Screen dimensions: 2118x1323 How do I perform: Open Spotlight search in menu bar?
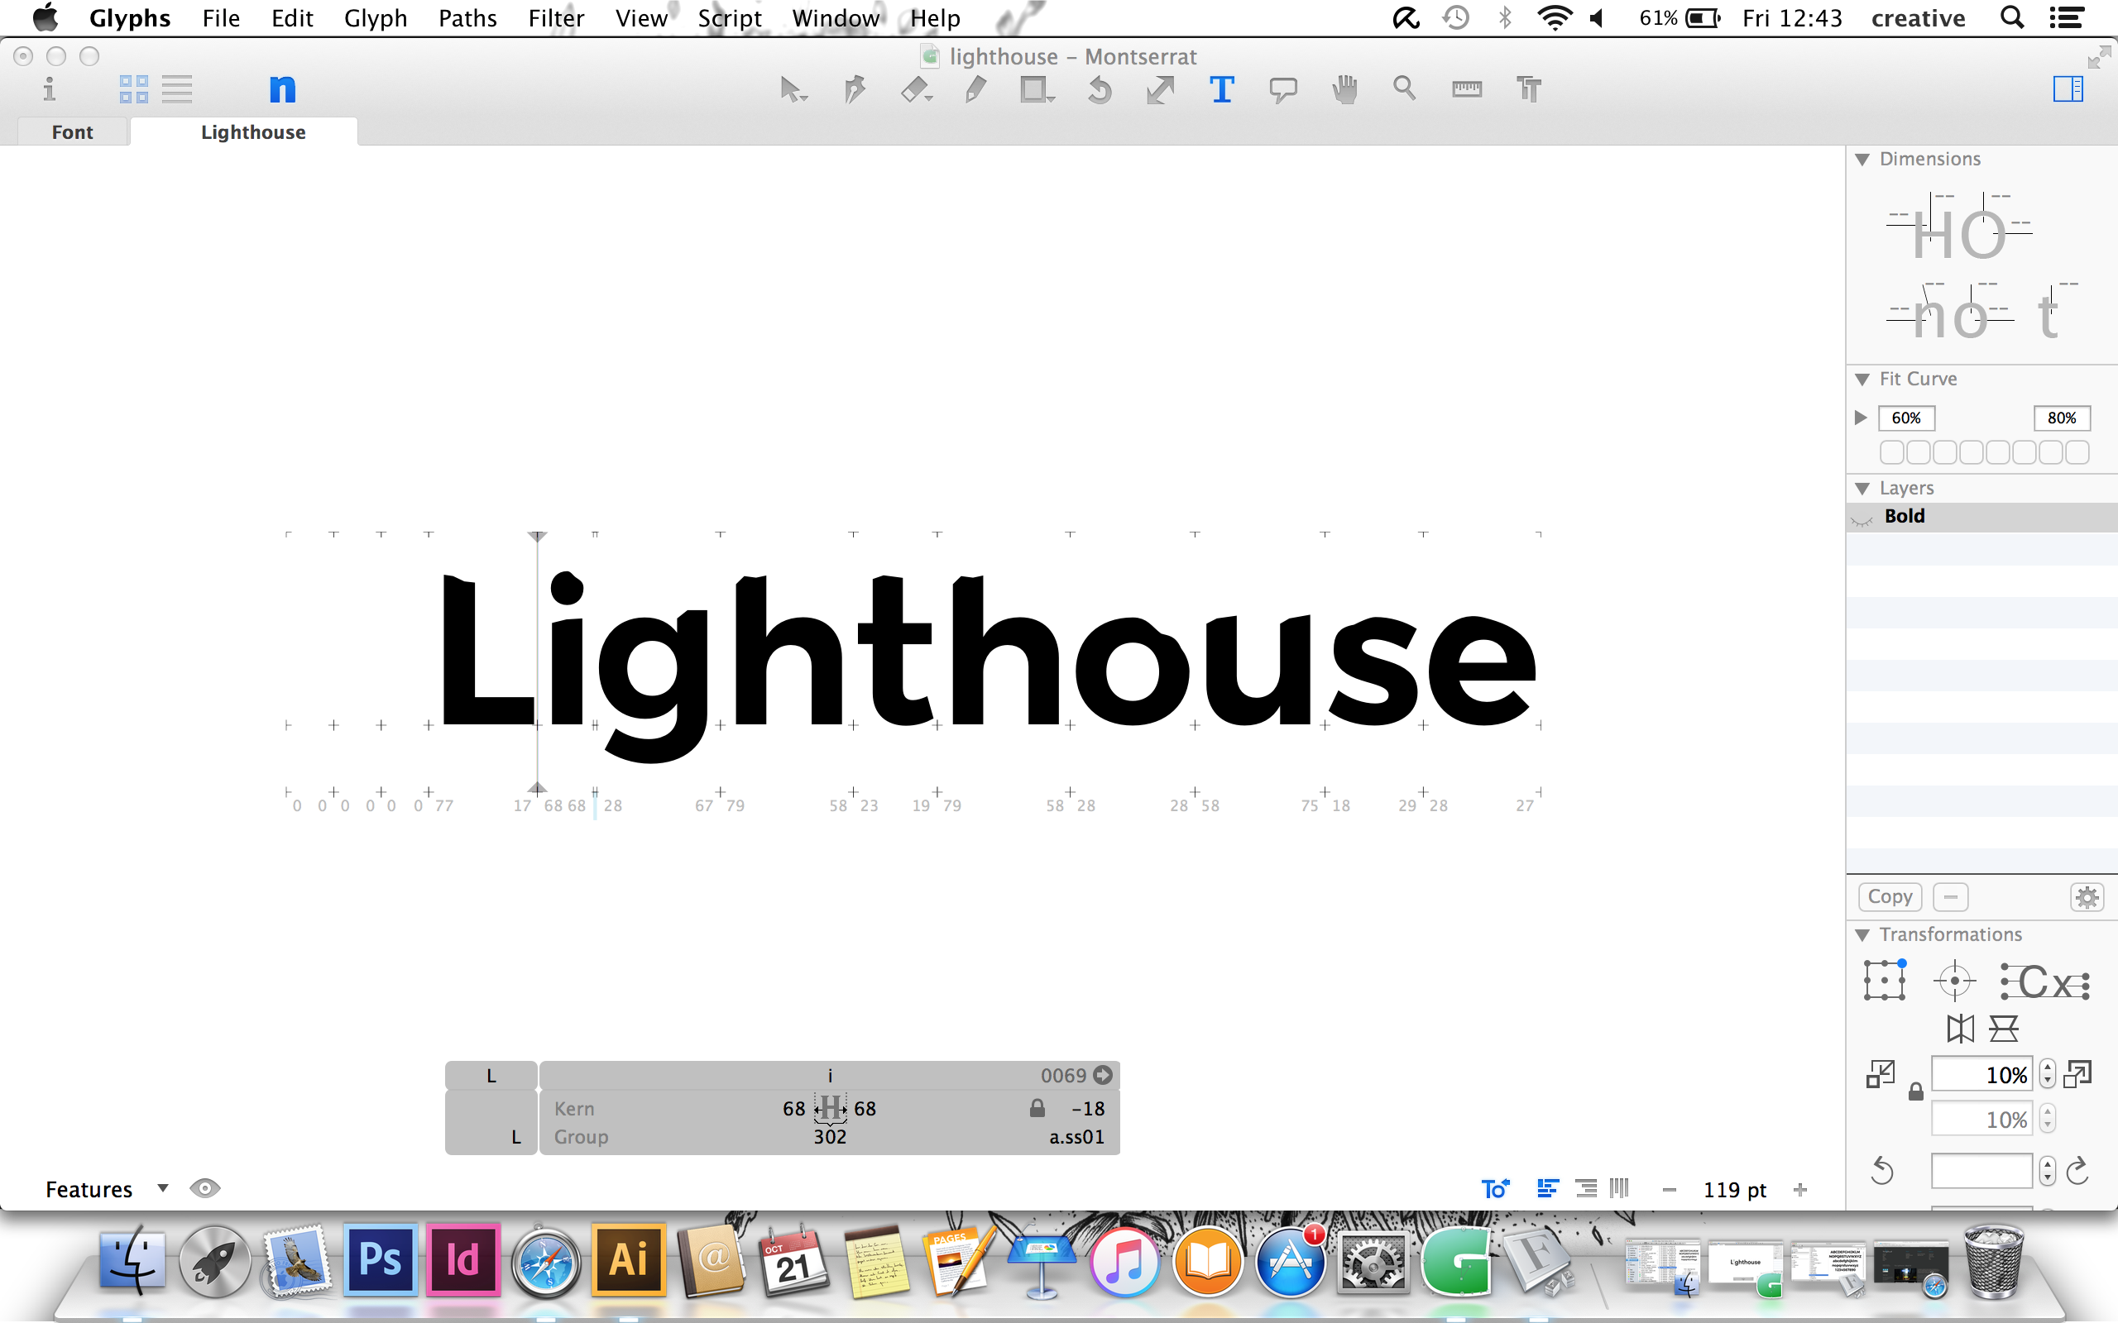pos(2011,17)
